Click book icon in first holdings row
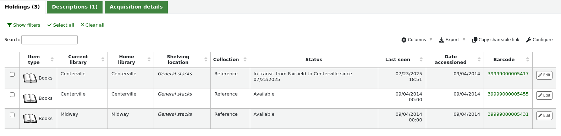This screenshot has height=136, width=561. pyautogui.click(x=30, y=78)
